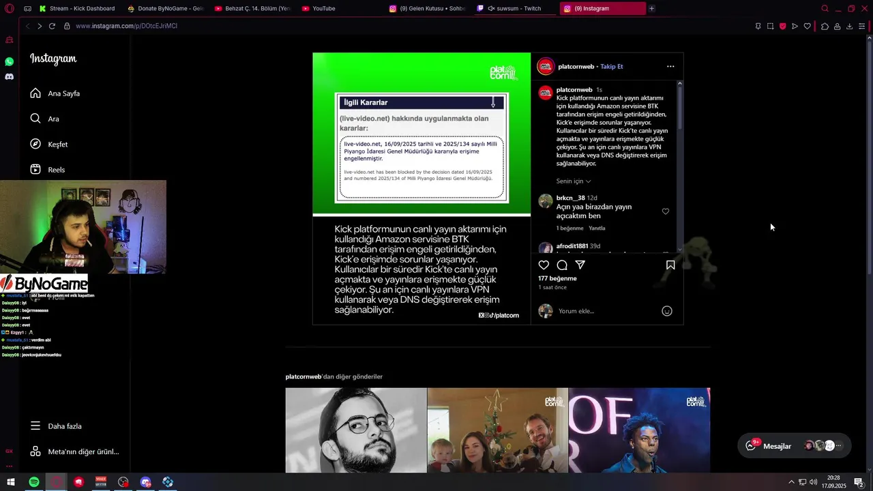Click the Yorum ekle comment field

coord(607,311)
